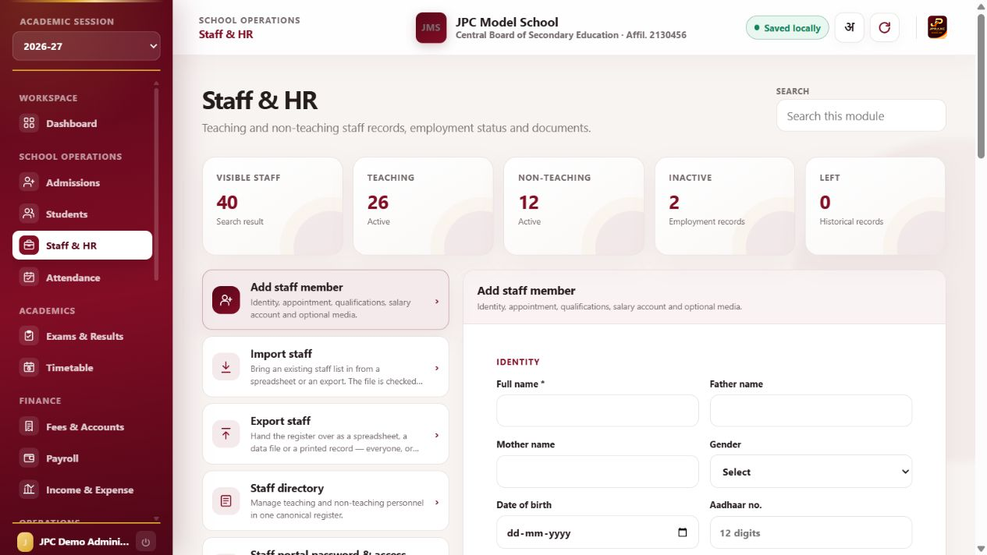Click the Attendance calendar-check icon
Screen dimensions: 987x555
[x=29, y=277]
